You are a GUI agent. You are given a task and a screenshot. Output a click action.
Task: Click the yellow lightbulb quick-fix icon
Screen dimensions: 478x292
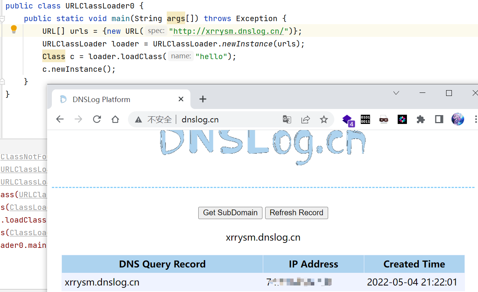[14, 29]
